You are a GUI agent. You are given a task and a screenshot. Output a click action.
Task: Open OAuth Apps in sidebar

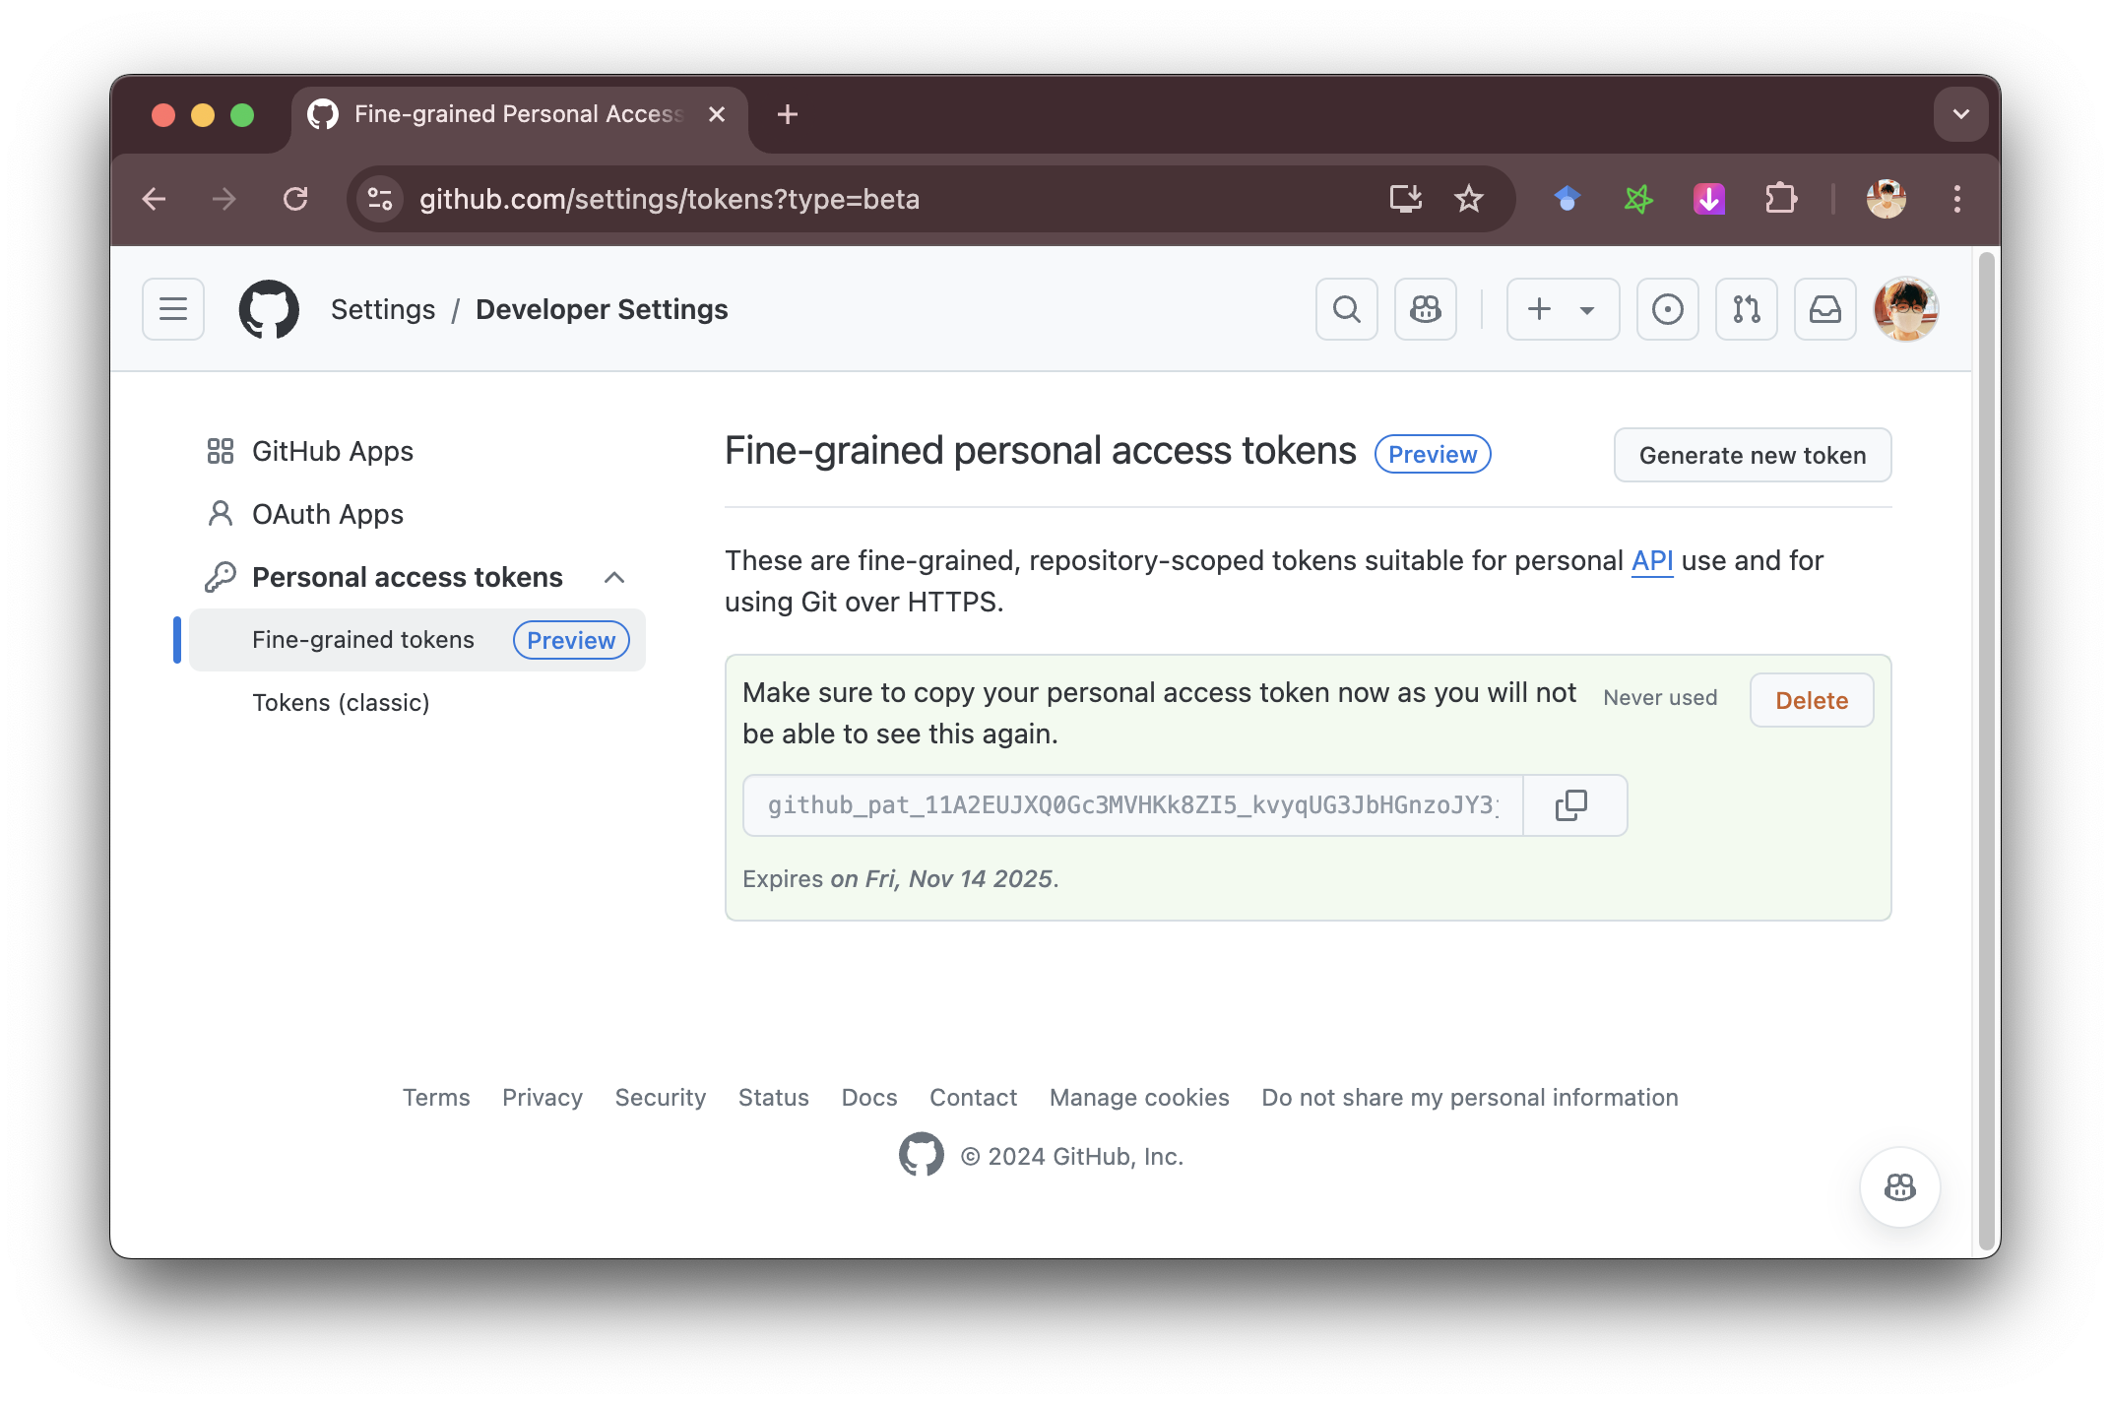click(x=327, y=514)
